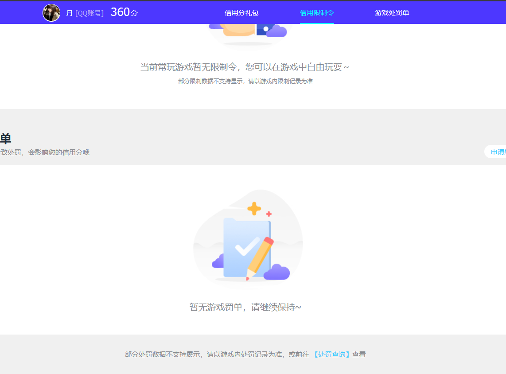Click the 申请处罚减免 button on the right
506x374 pixels.
(x=498, y=151)
